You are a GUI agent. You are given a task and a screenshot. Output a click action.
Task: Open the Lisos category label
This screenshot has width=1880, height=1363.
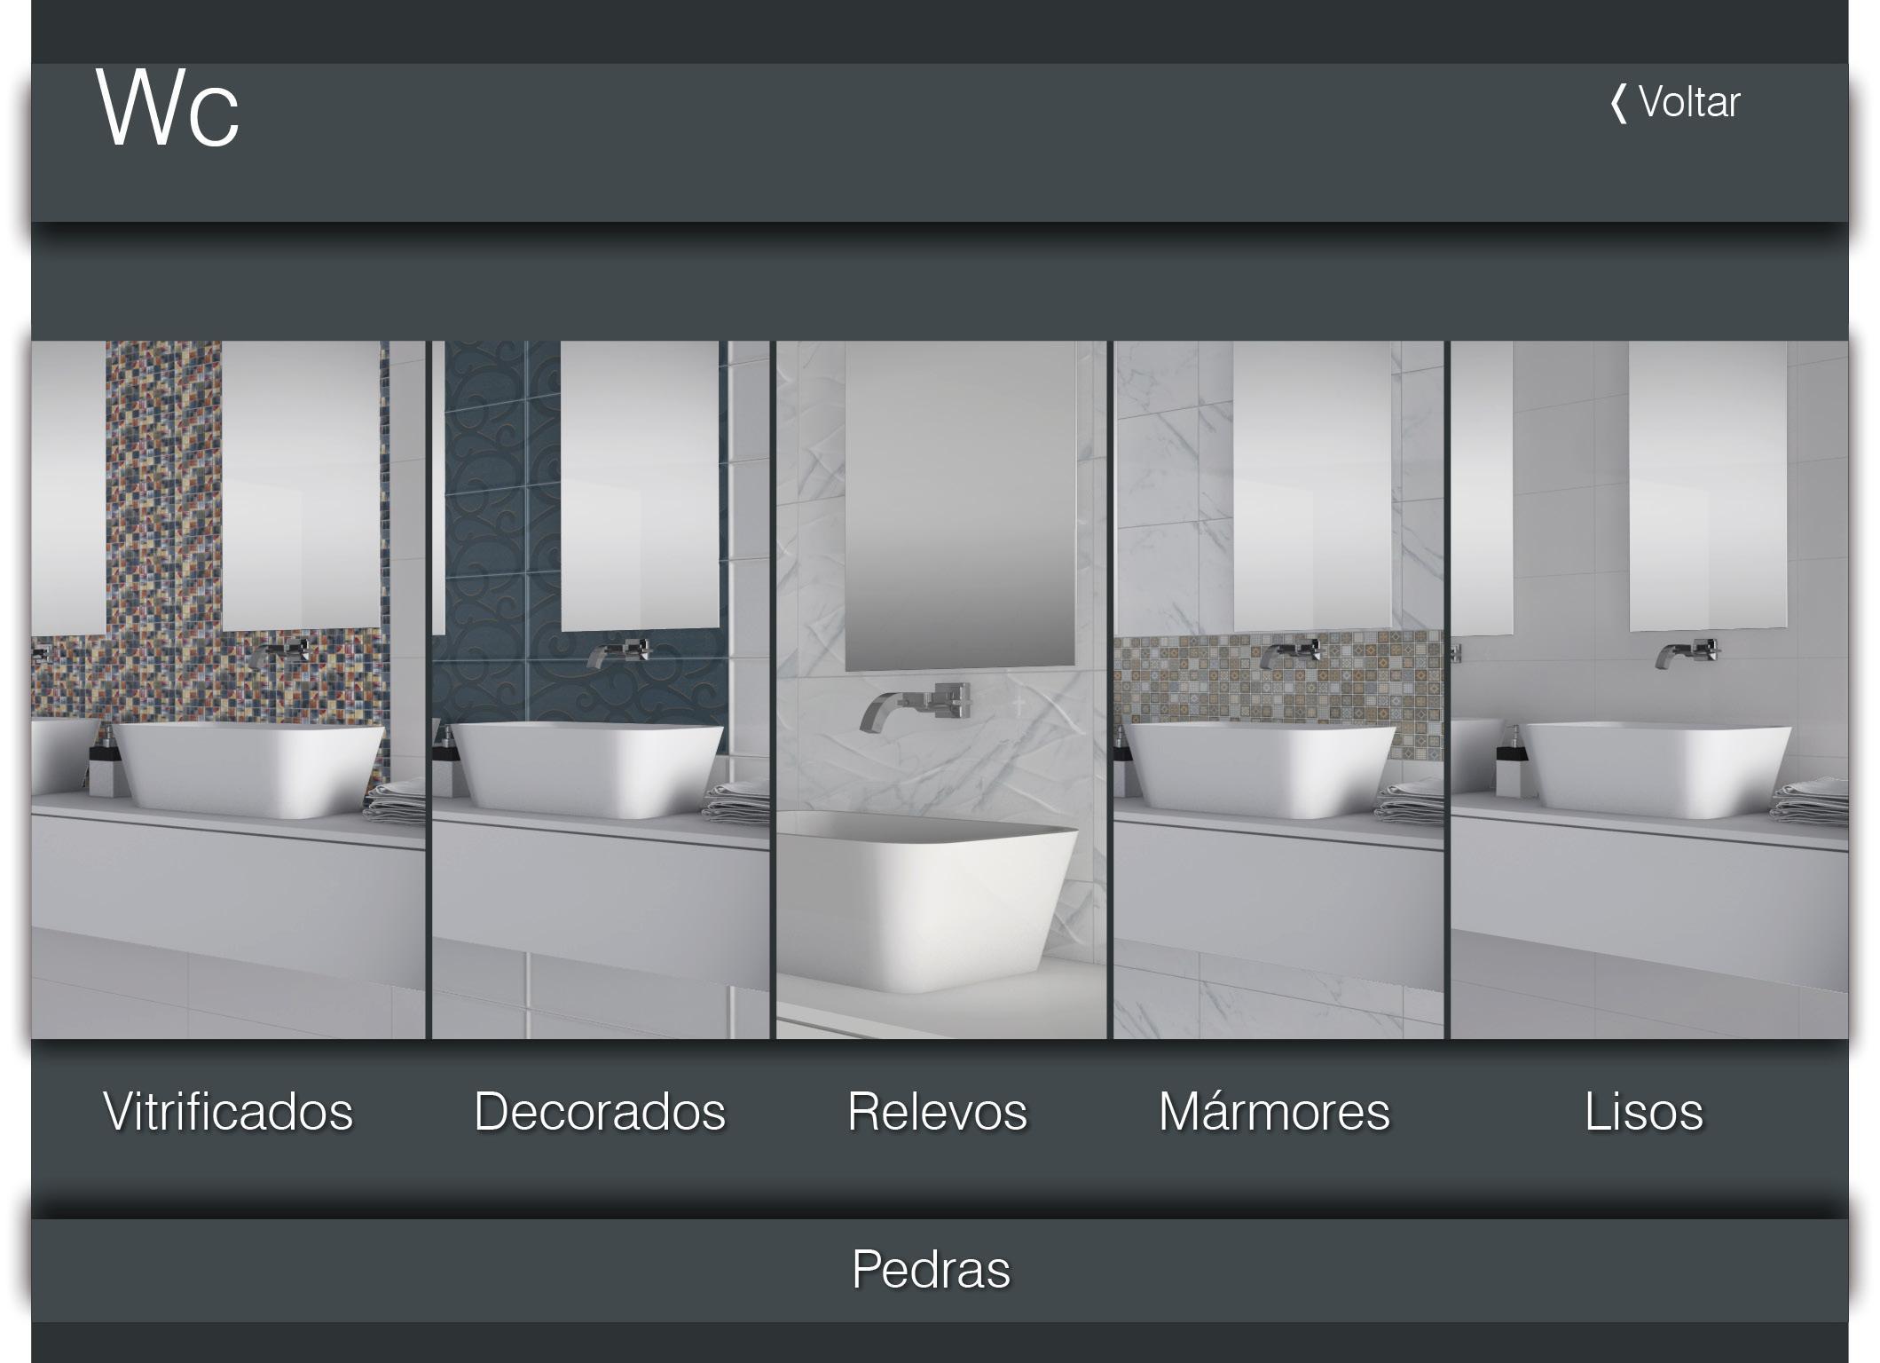[1644, 1111]
